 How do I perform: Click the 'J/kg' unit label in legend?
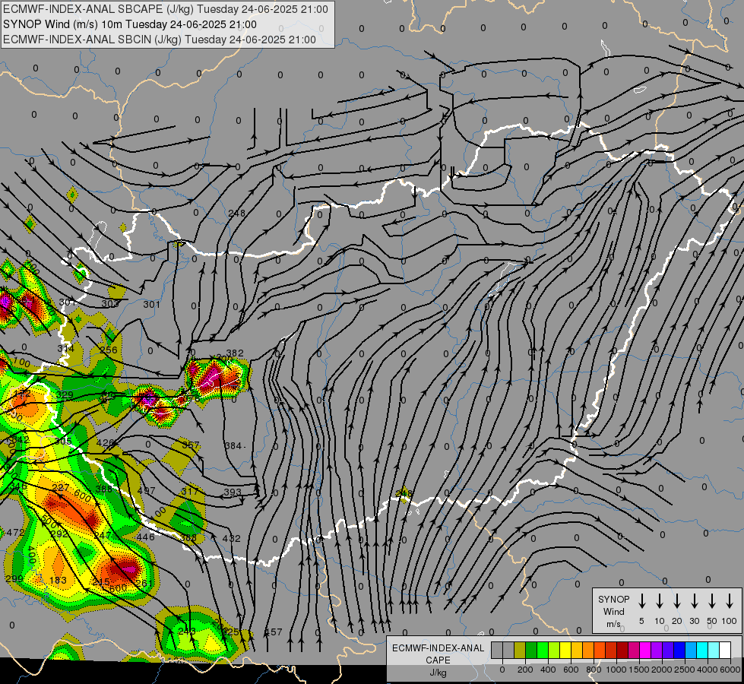(438, 673)
